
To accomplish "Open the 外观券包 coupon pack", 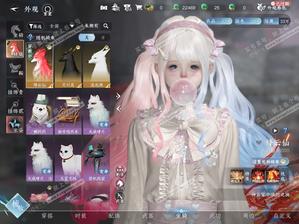I will click(x=273, y=8).
